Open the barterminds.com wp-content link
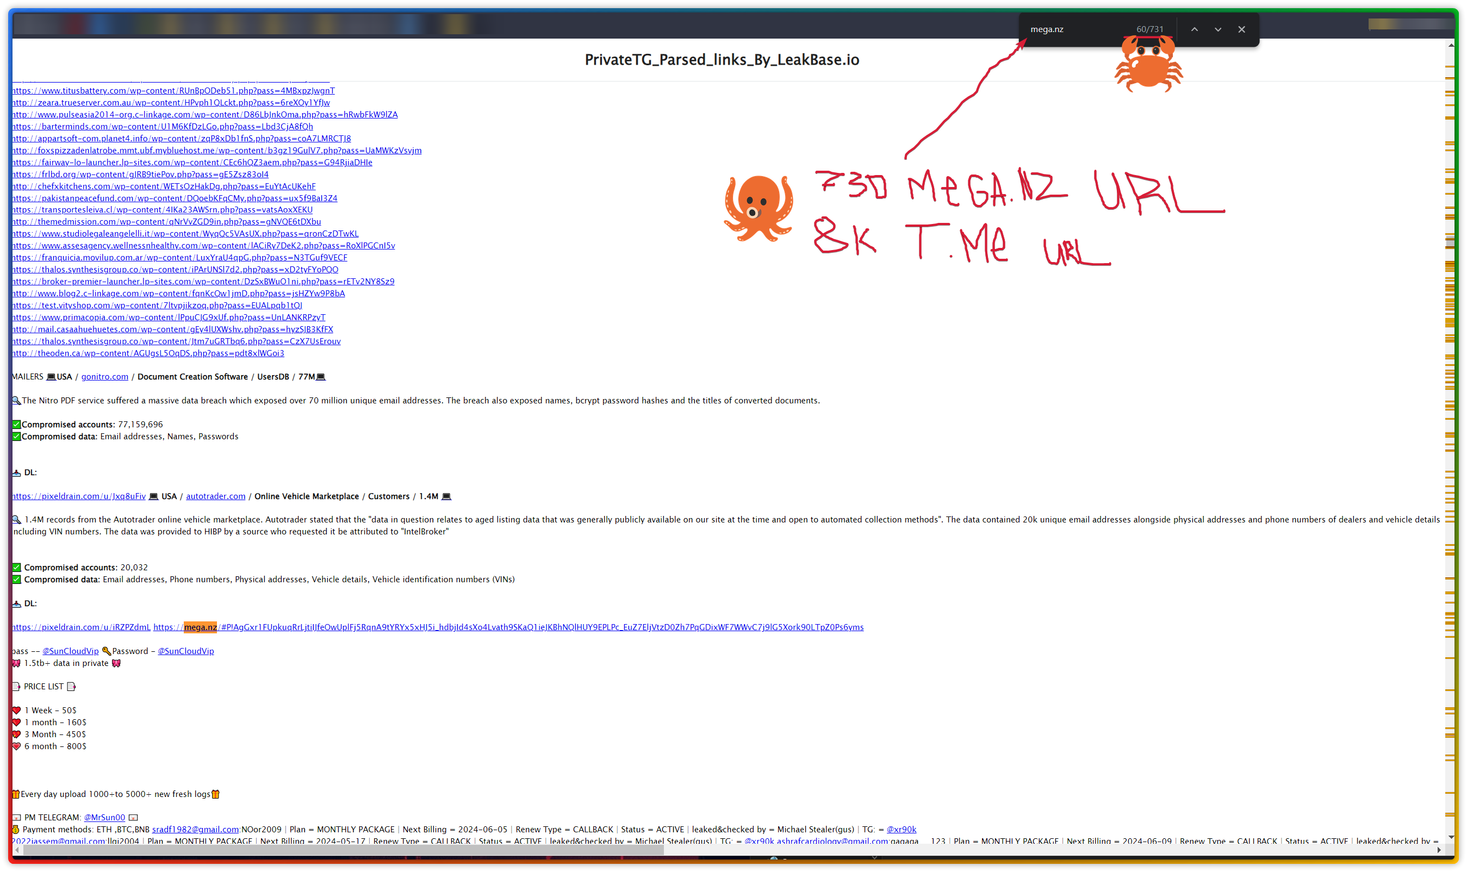 (x=163, y=126)
